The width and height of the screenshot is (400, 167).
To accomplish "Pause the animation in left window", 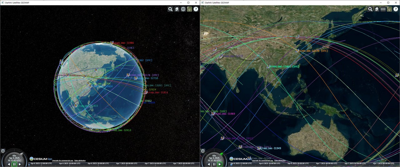I will click(x=14, y=164).
